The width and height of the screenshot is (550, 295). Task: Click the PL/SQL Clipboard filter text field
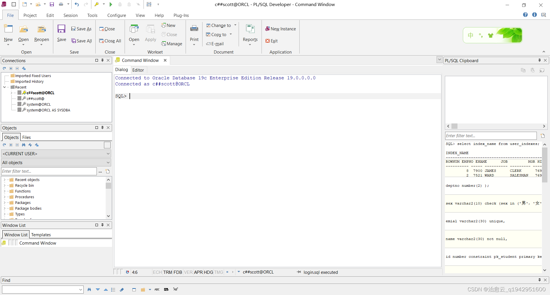[x=491, y=136]
